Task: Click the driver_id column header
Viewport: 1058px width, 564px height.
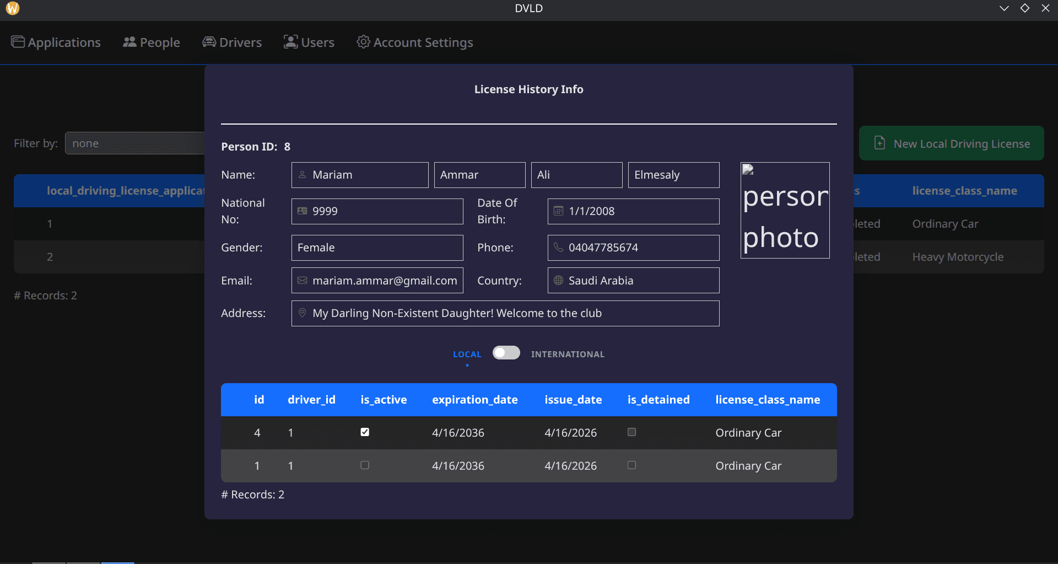Action: (311, 400)
